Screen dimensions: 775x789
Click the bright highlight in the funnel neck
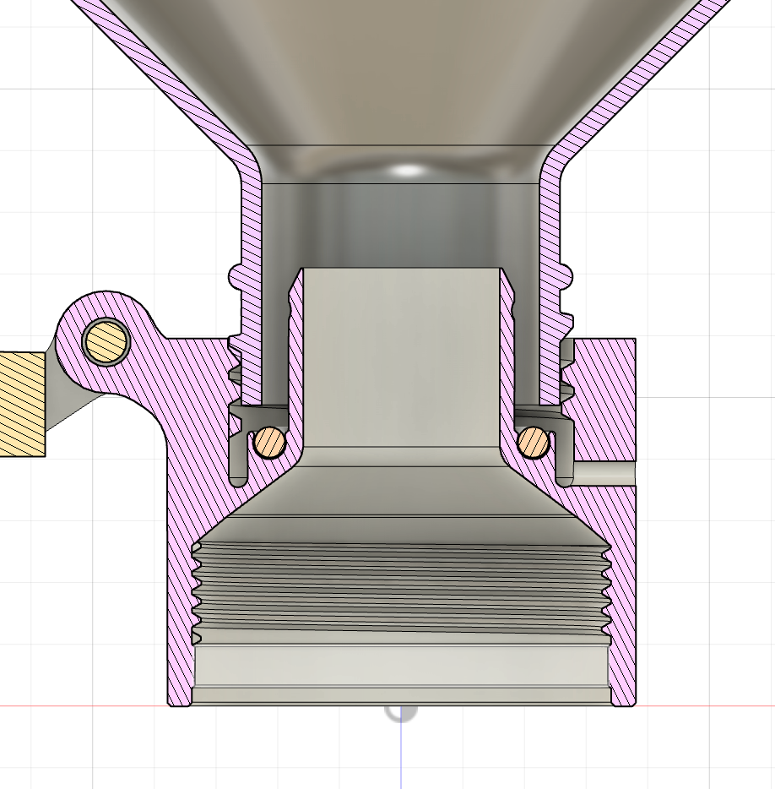[409, 171]
